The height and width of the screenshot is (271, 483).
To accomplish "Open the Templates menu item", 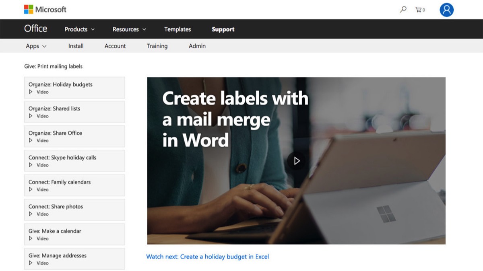I will [178, 29].
